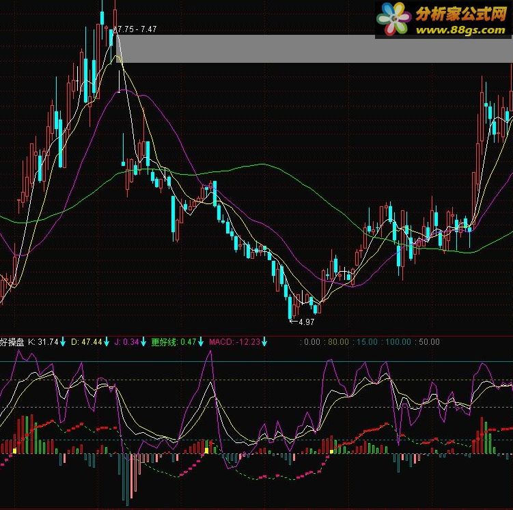
Task: Click the down arrow beside 更好线: 0.47
Action: click(201, 342)
